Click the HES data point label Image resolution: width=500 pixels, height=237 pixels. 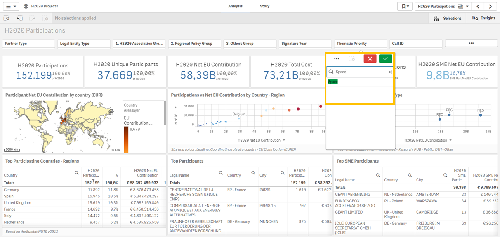(481, 110)
